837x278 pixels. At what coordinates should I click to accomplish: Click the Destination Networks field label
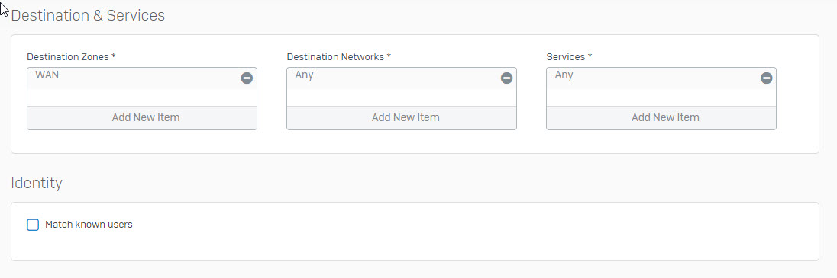(339, 56)
